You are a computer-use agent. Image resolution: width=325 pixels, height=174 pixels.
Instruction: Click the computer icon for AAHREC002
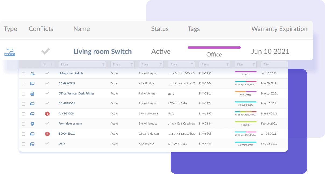[x=32, y=84]
